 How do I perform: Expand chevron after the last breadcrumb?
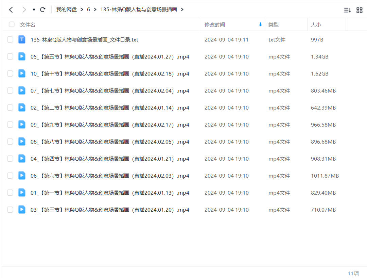pos(182,10)
